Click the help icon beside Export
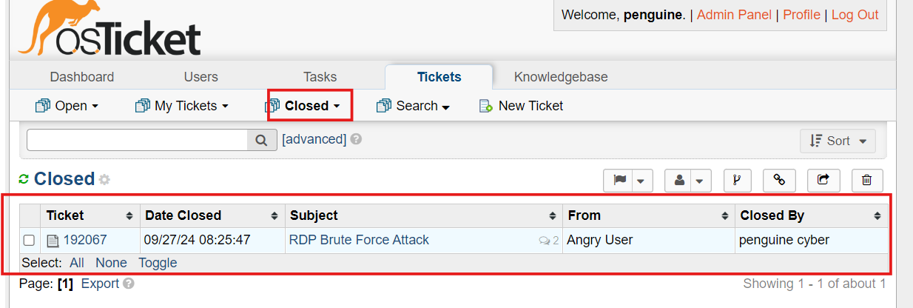Screen dimensions: 913x308 (x=129, y=284)
